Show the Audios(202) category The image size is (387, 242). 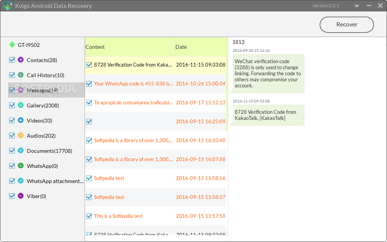(x=41, y=136)
